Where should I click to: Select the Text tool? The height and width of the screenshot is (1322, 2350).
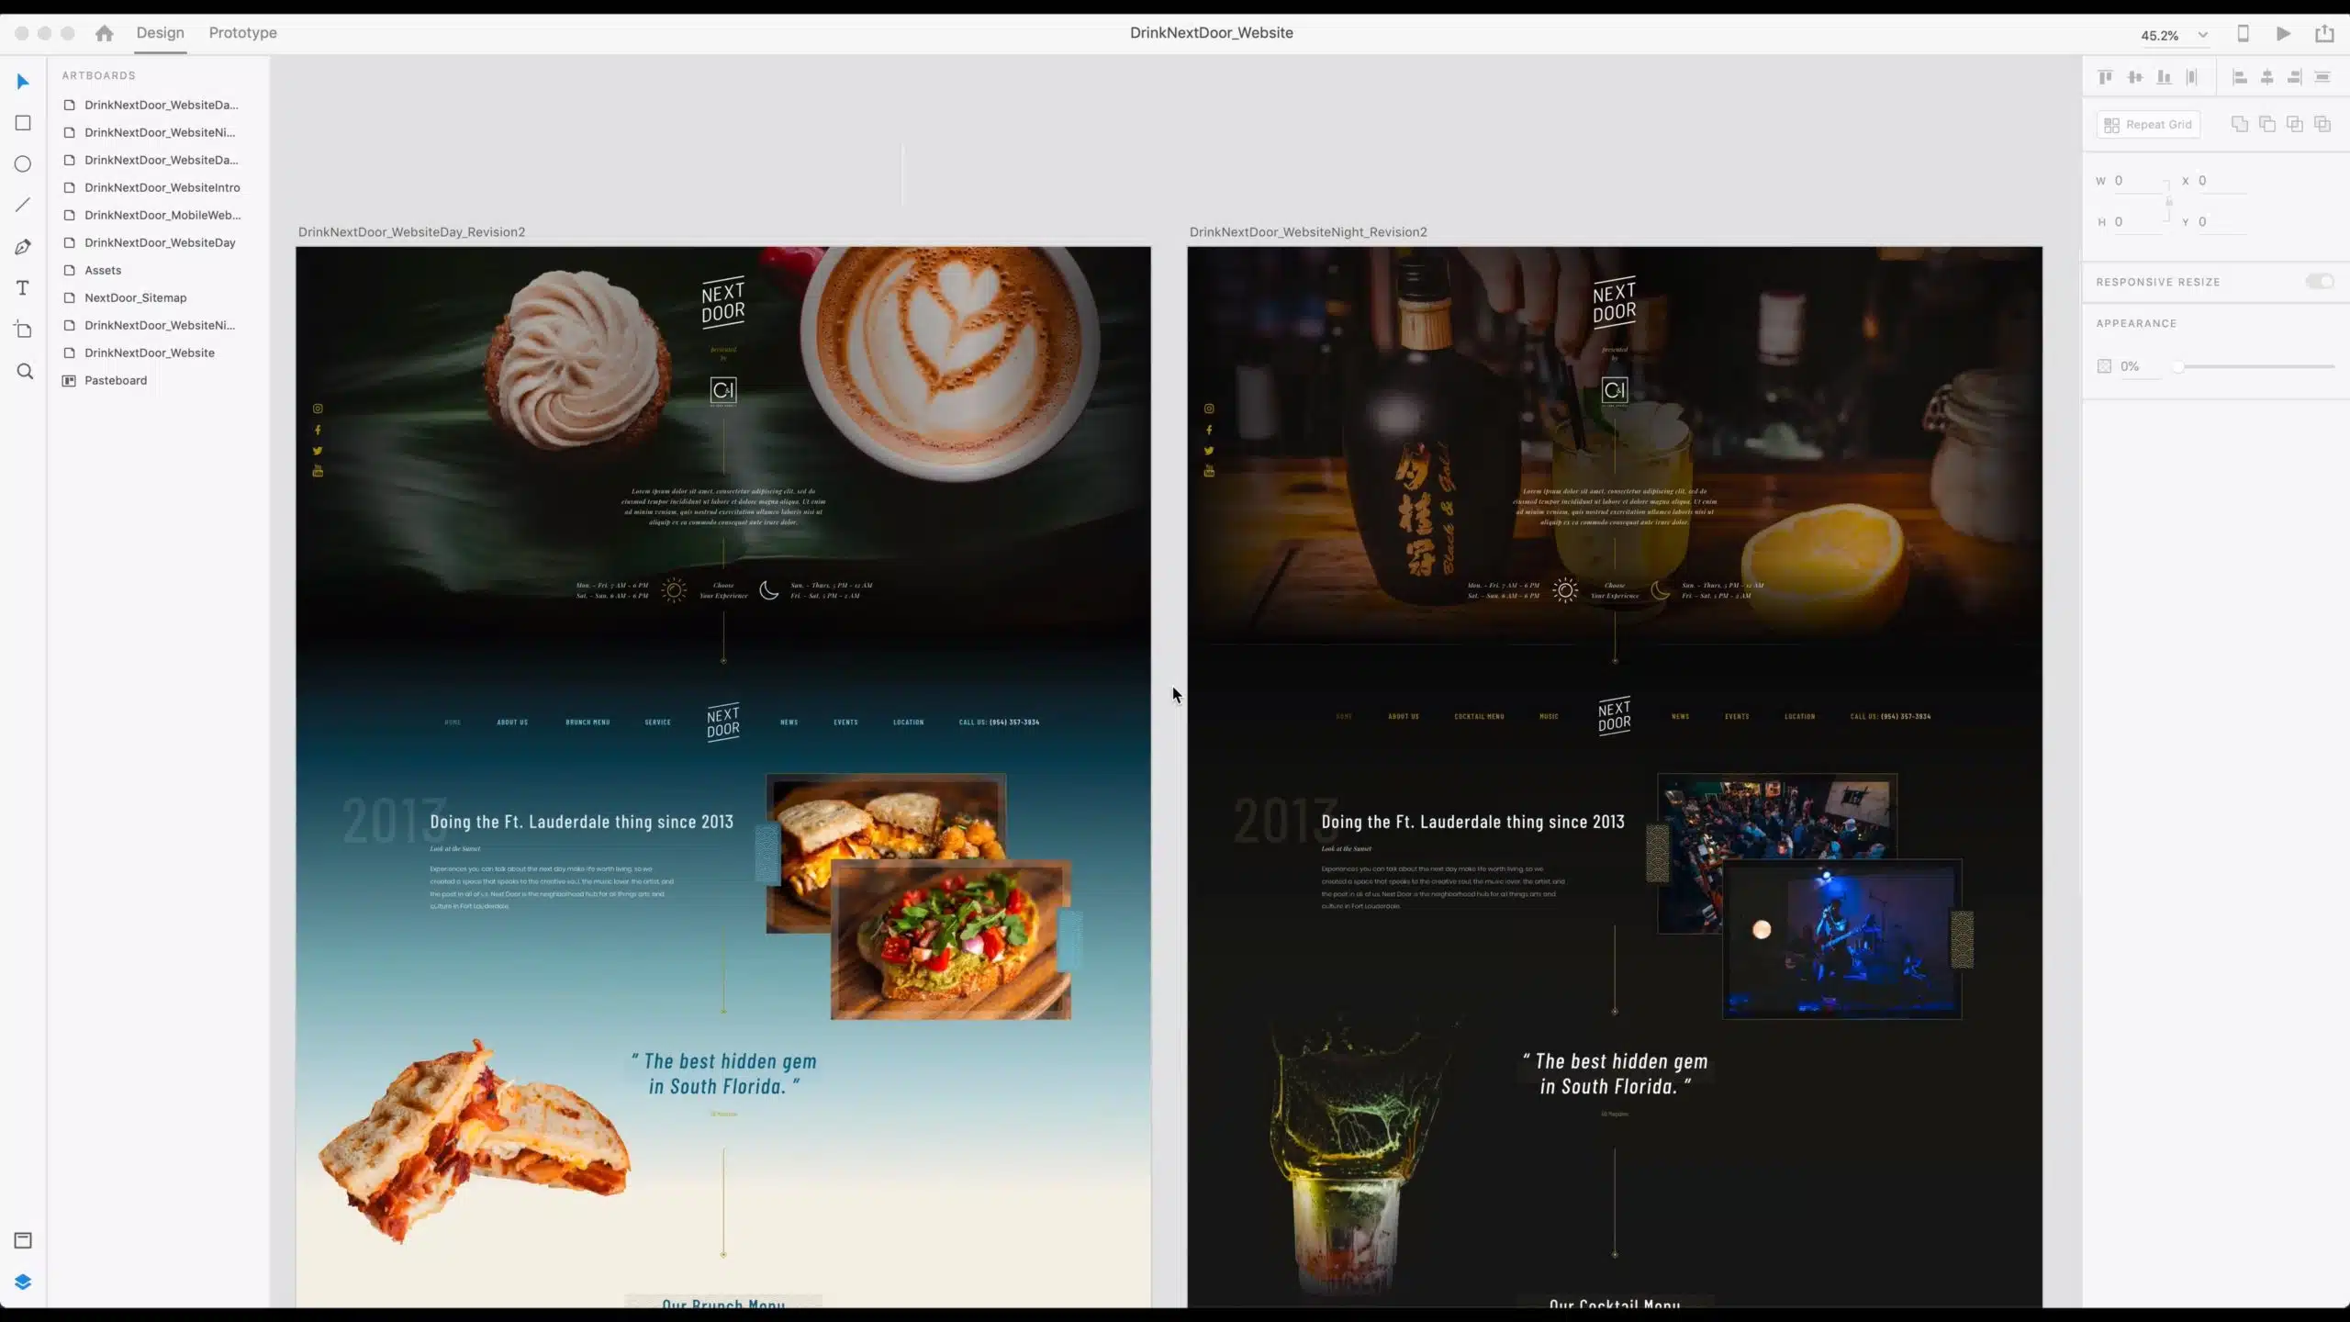pos(23,288)
